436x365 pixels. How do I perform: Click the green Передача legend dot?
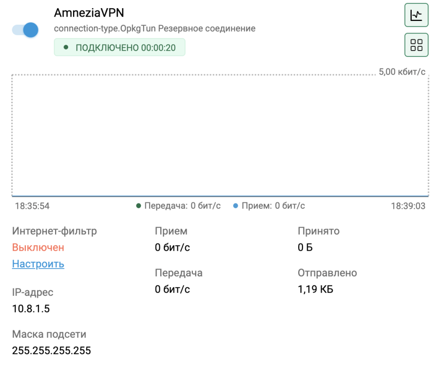pyautogui.click(x=139, y=206)
